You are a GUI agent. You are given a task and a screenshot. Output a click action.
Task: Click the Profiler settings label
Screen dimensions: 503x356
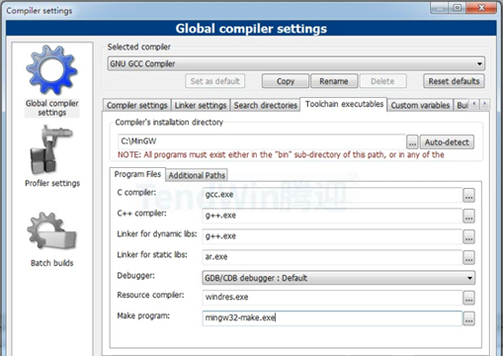point(52,183)
